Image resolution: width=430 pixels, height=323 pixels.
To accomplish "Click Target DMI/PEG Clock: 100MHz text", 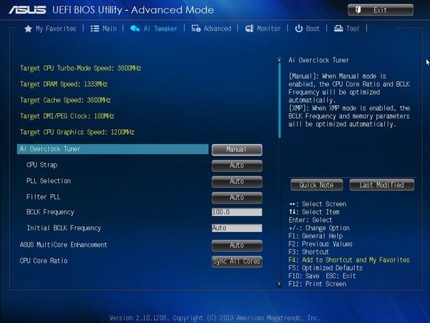I will coord(67,116).
